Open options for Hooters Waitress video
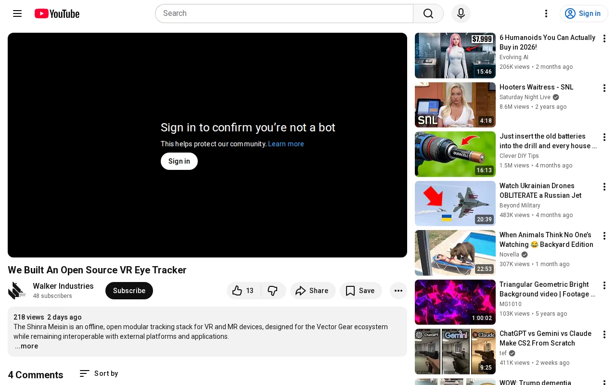The height and width of the screenshot is (385, 616). [604, 88]
